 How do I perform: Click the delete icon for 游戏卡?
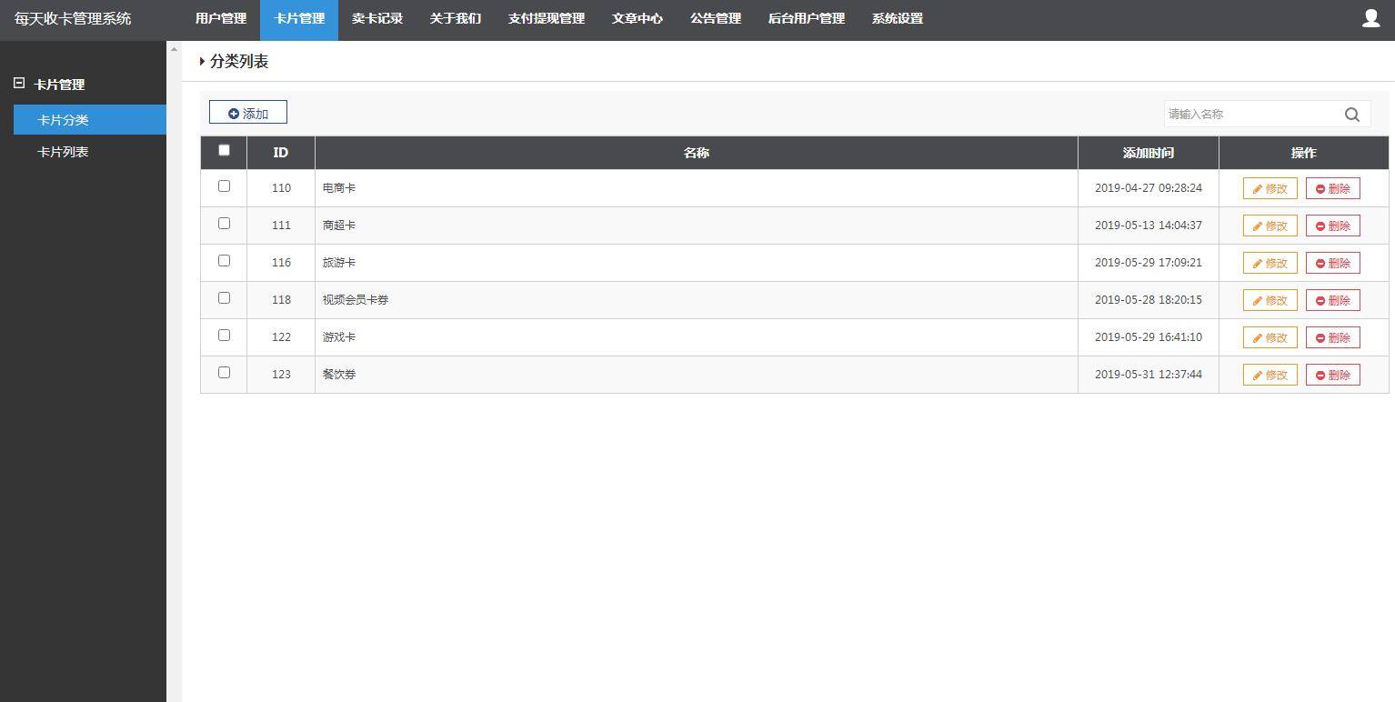click(1322, 336)
